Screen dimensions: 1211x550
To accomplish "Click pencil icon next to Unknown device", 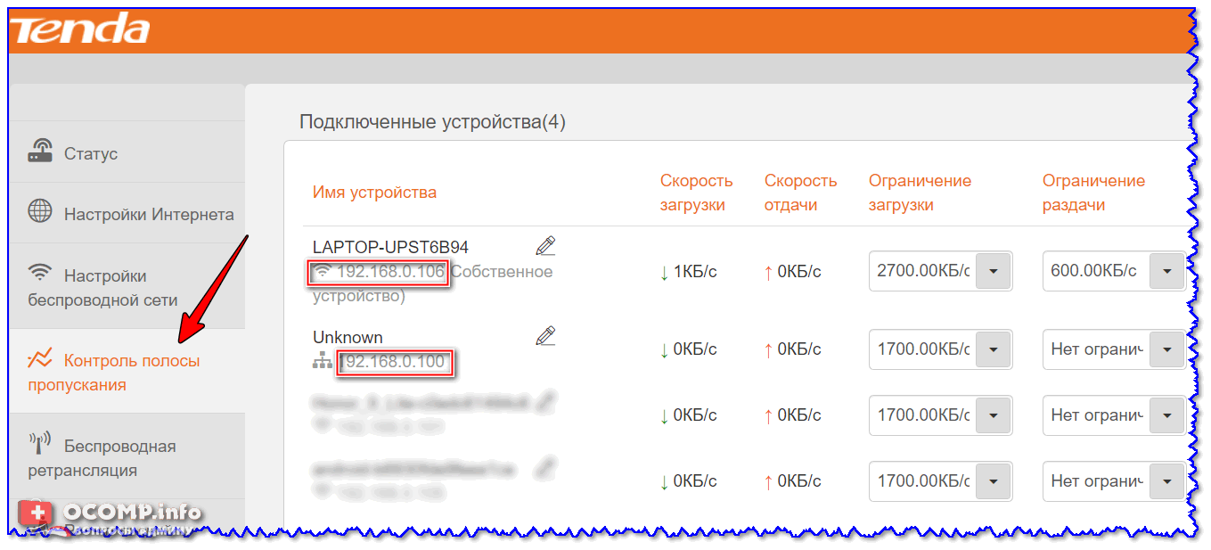I will pyautogui.click(x=545, y=336).
